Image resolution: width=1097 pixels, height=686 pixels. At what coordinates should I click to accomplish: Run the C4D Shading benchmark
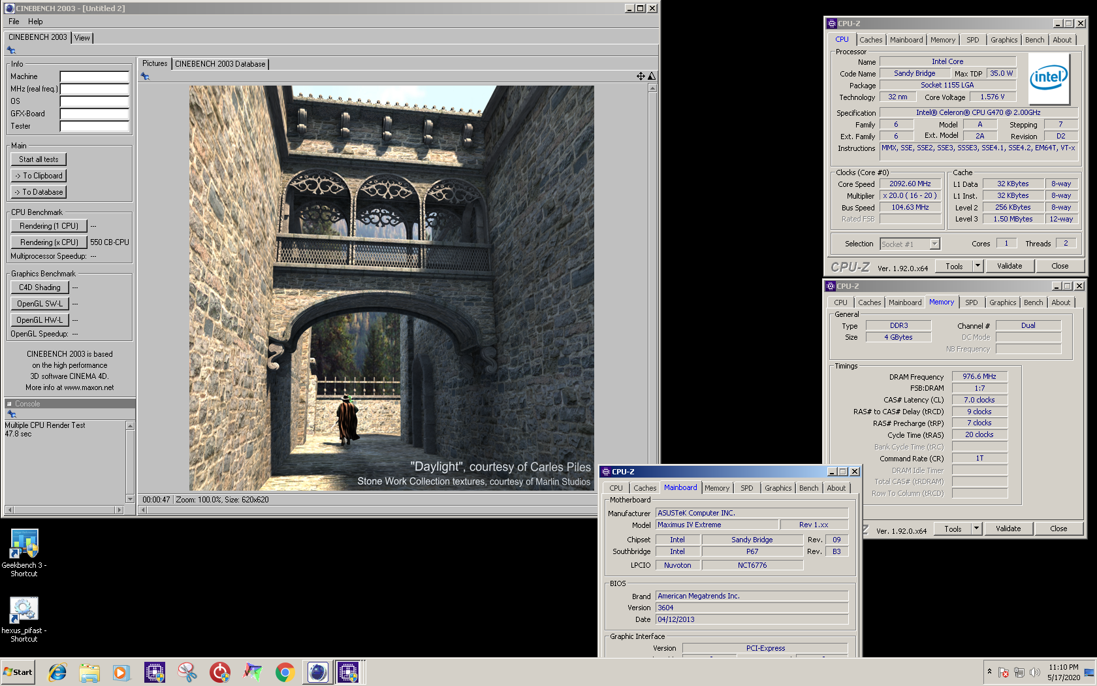tap(40, 287)
